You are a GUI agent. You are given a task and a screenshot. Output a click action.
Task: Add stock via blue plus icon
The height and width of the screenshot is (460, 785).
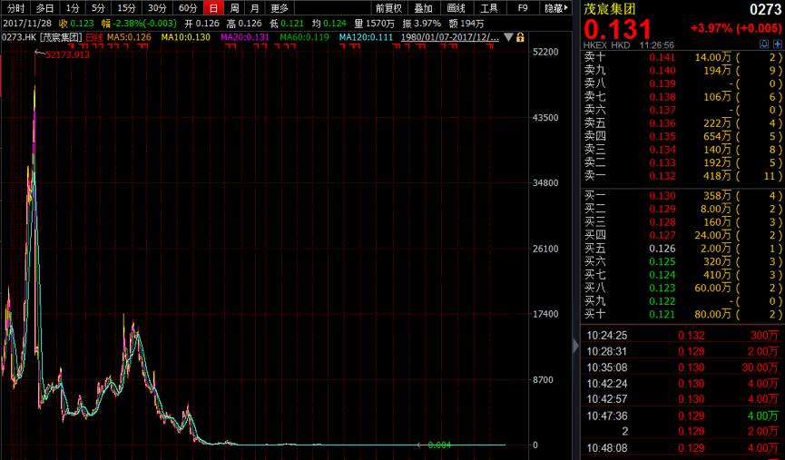[x=778, y=44]
